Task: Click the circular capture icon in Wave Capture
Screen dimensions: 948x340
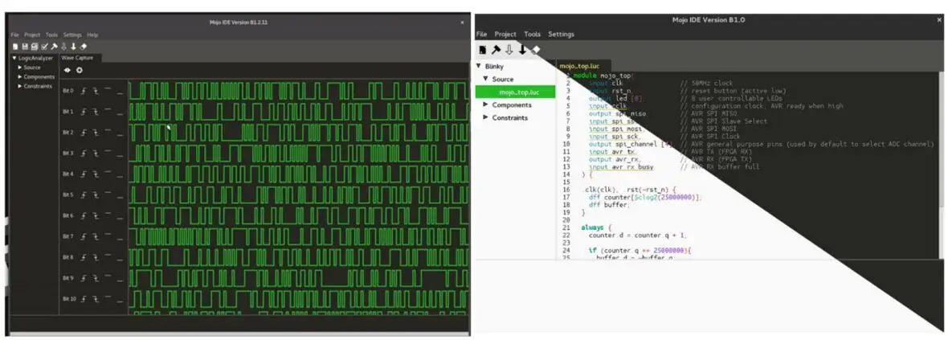Action: click(x=80, y=70)
